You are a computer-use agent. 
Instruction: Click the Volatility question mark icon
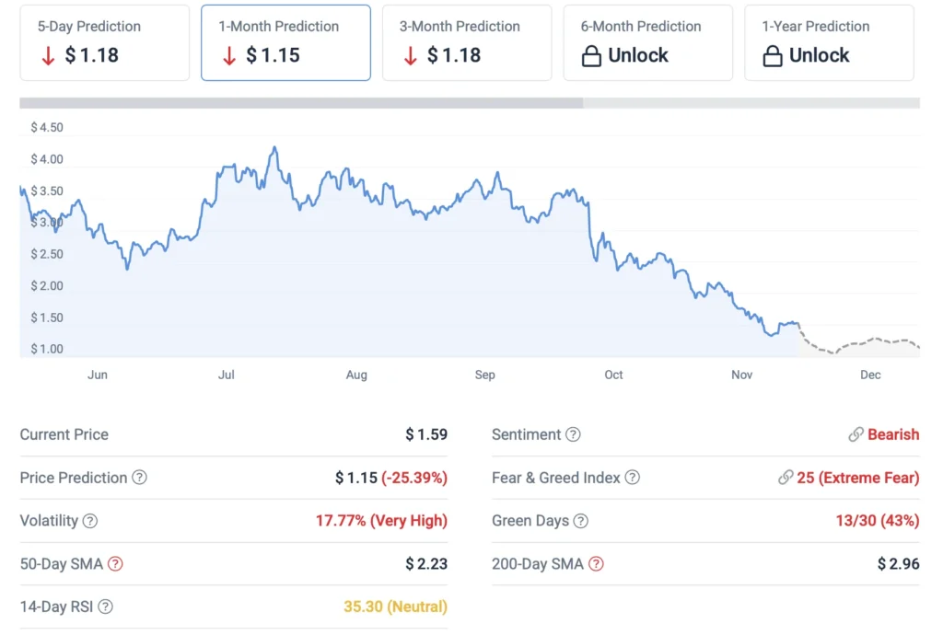(90, 521)
